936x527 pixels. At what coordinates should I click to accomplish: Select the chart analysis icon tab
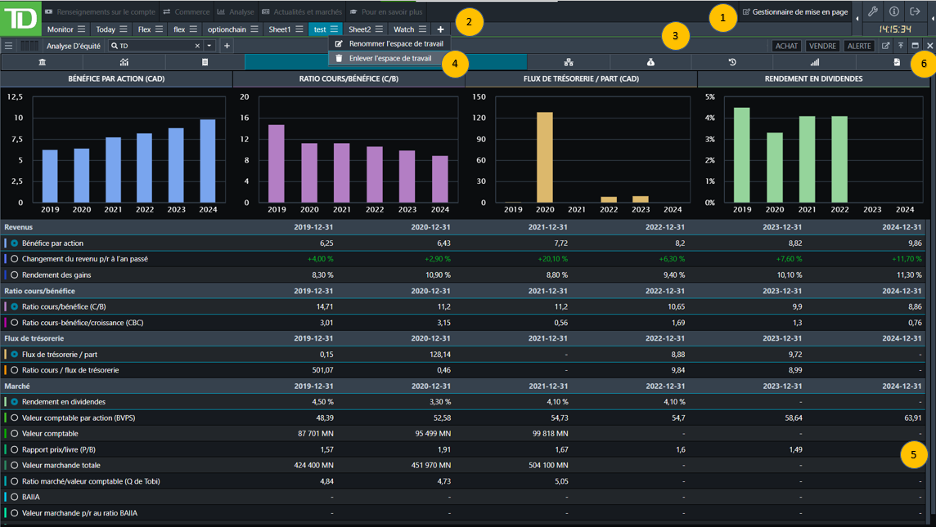click(124, 62)
